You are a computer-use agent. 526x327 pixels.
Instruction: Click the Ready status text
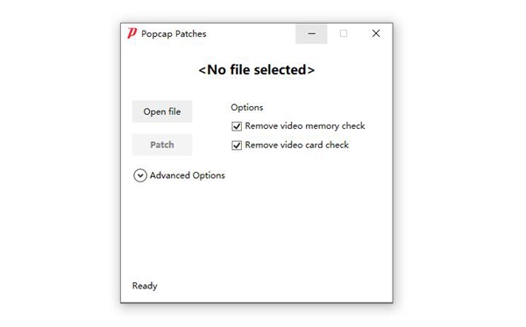145,286
